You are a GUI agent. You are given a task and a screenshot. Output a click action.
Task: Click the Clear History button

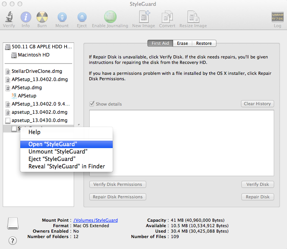coord(257,104)
